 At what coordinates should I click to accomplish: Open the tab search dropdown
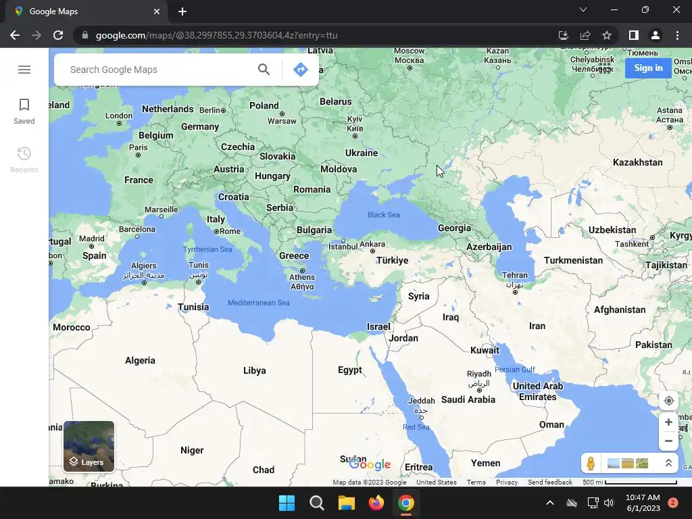[583, 9]
